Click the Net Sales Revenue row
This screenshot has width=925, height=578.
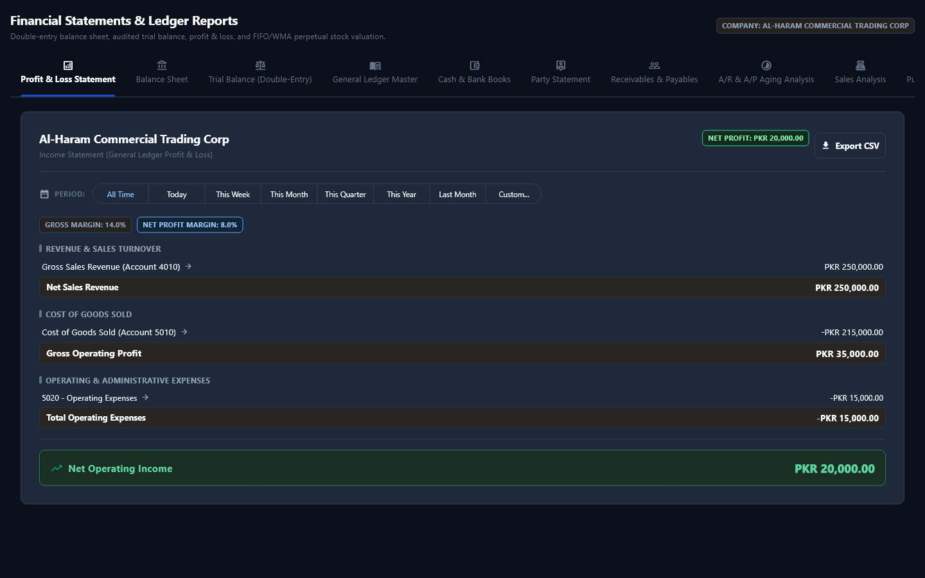pos(463,287)
